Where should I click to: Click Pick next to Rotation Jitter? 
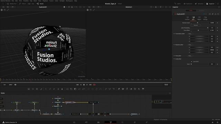(190, 45)
